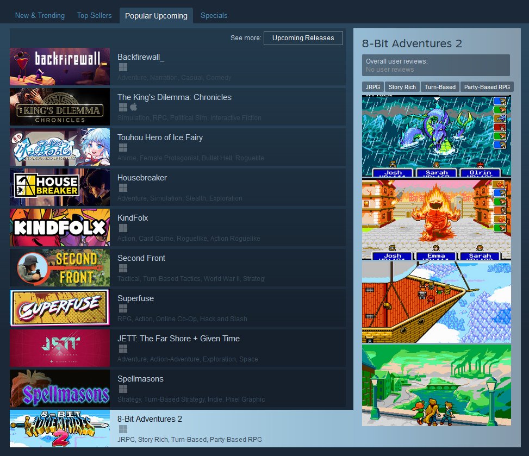Open The King's Dilemma Chronicles capsule image
This screenshot has width=529, height=456.
pos(60,107)
